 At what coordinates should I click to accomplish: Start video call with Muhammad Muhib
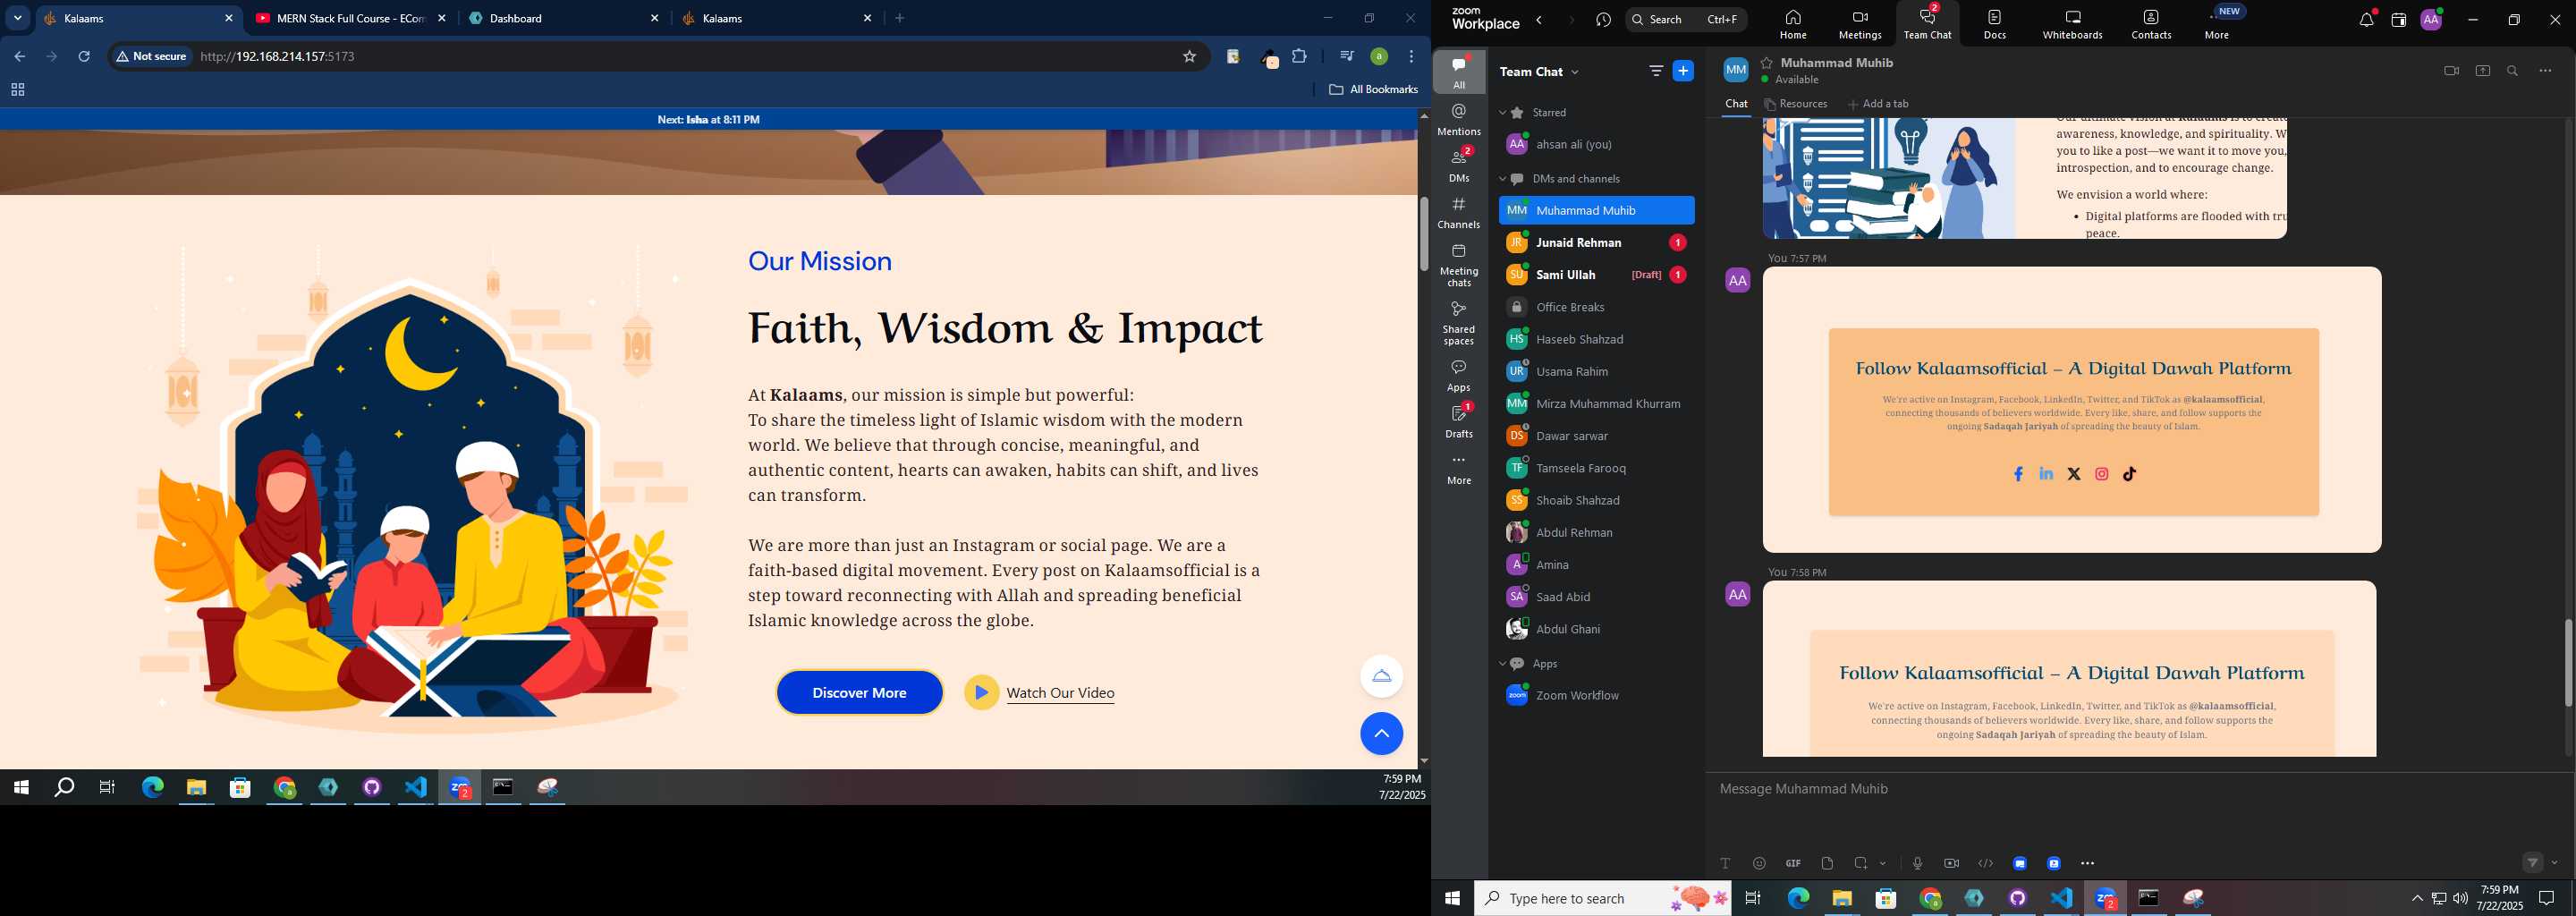(2450, 71)
